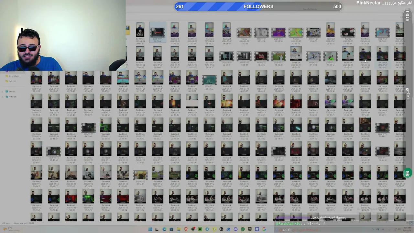Select video 2026-07-25 21-23-03
This screenshot has width=414, height=233.
tap(382, 34)
